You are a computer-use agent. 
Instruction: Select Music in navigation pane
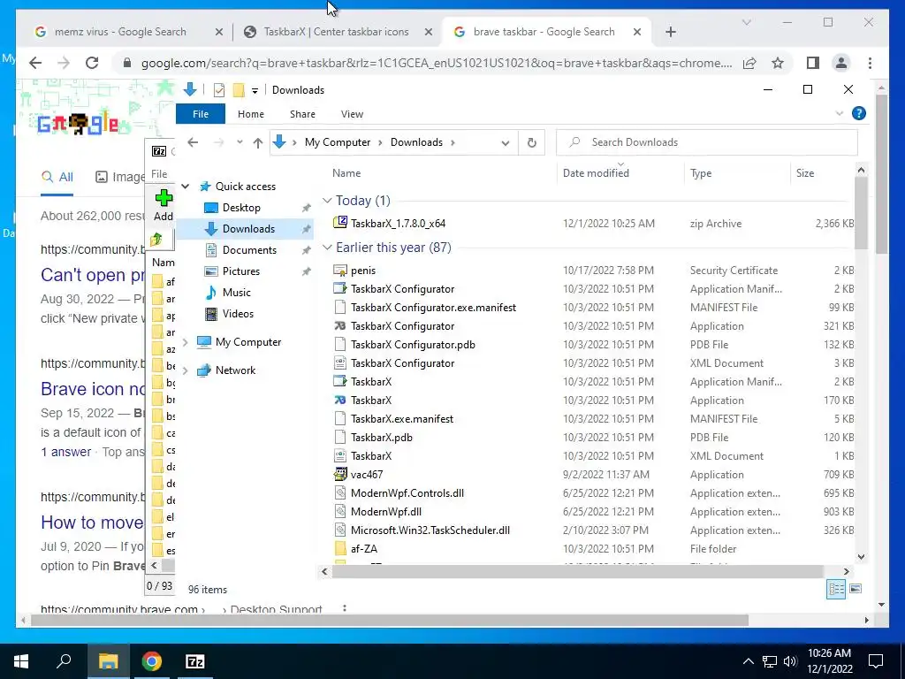[237, 293]
